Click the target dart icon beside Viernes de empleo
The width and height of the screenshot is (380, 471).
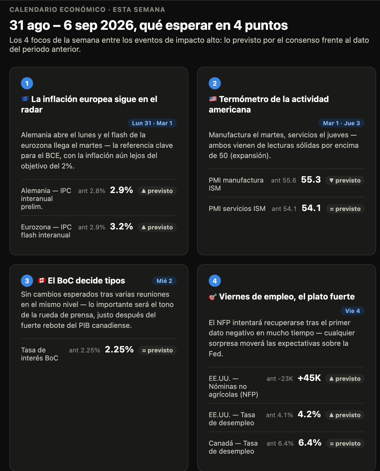[213, 297]
